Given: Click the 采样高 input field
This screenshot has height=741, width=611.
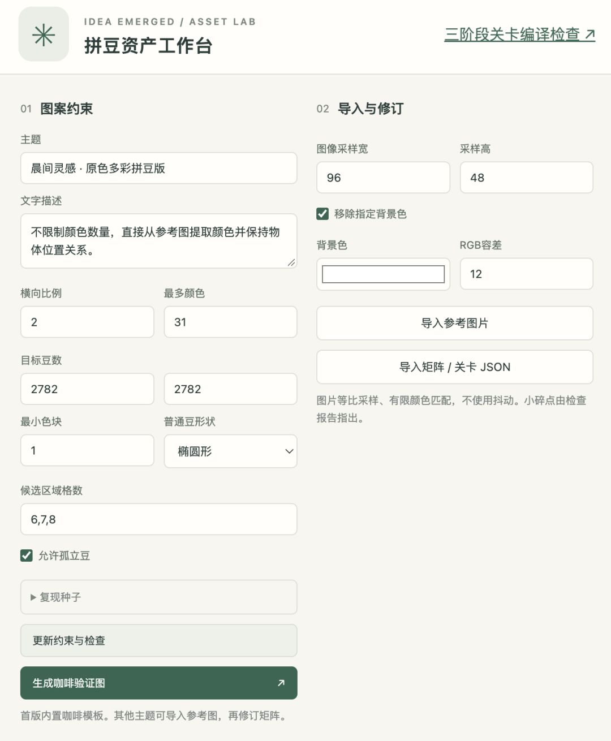Looking at the screenshot, I should (x=527, y=178).
